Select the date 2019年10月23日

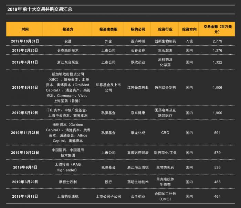[25, 153]
